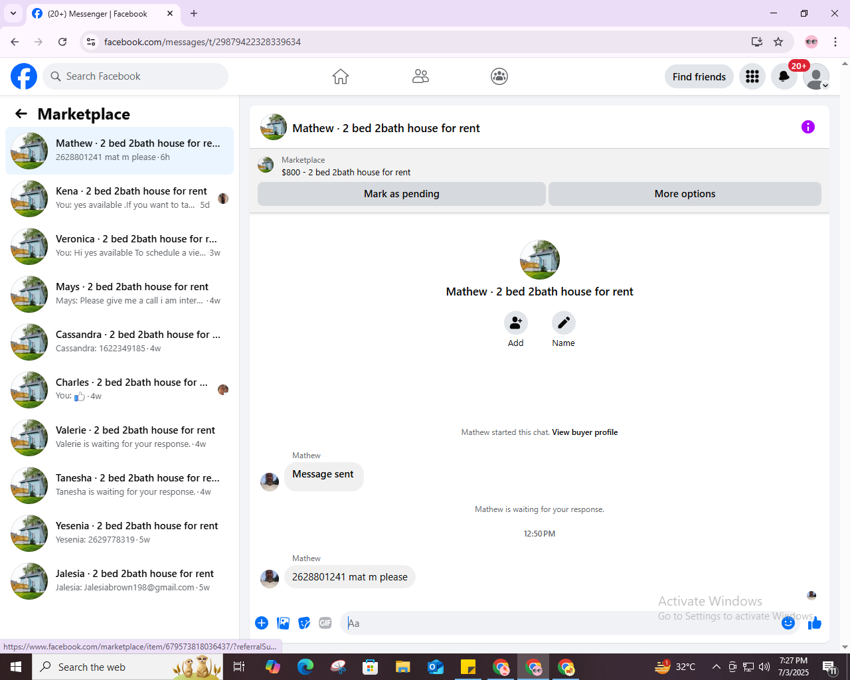The image size is (850, 680).
Task: Open more actions plus icon in composer
Action: 262,623
